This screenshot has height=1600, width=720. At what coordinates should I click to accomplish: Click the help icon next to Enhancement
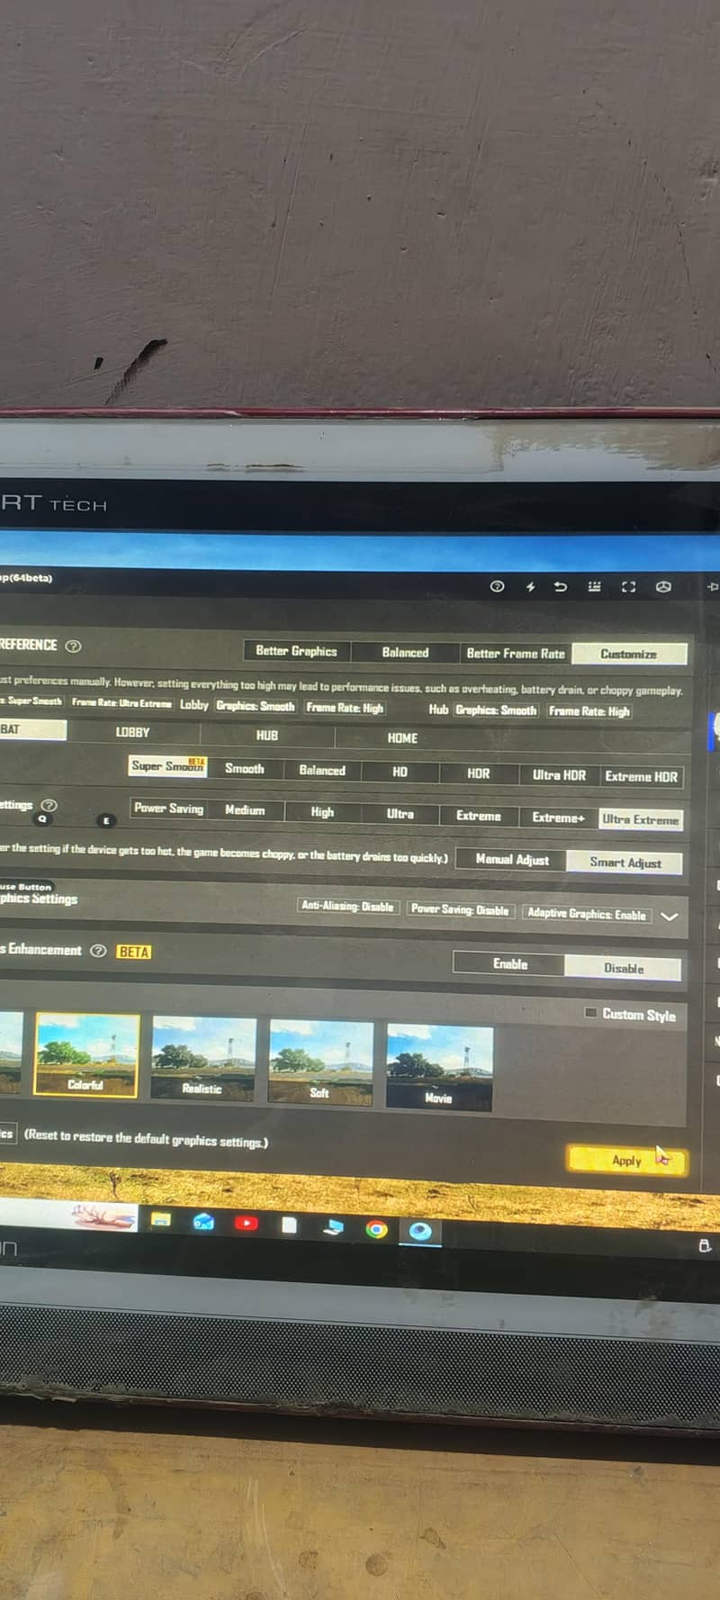(x=99, y=951)
